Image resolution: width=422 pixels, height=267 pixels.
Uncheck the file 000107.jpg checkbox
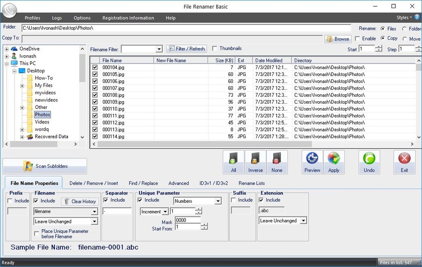pyautogui.click(x=95, y=88)
